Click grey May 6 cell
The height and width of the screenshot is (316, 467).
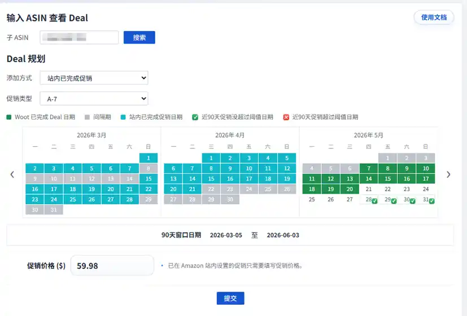pyautogui.click(x=350, y=168)
